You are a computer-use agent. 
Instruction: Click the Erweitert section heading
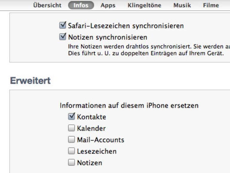click(30, 81)
